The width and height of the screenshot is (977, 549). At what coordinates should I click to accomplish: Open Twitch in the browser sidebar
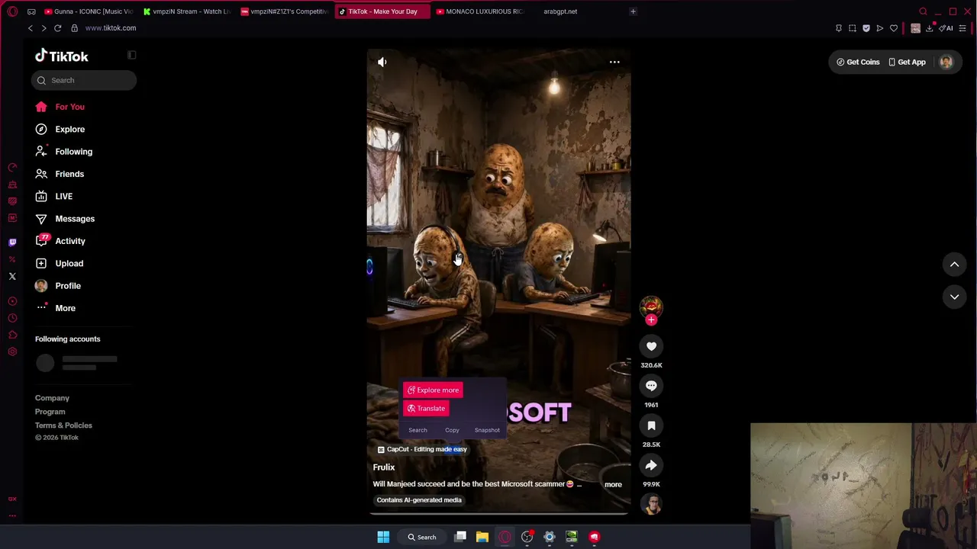[x=12, y=242]
